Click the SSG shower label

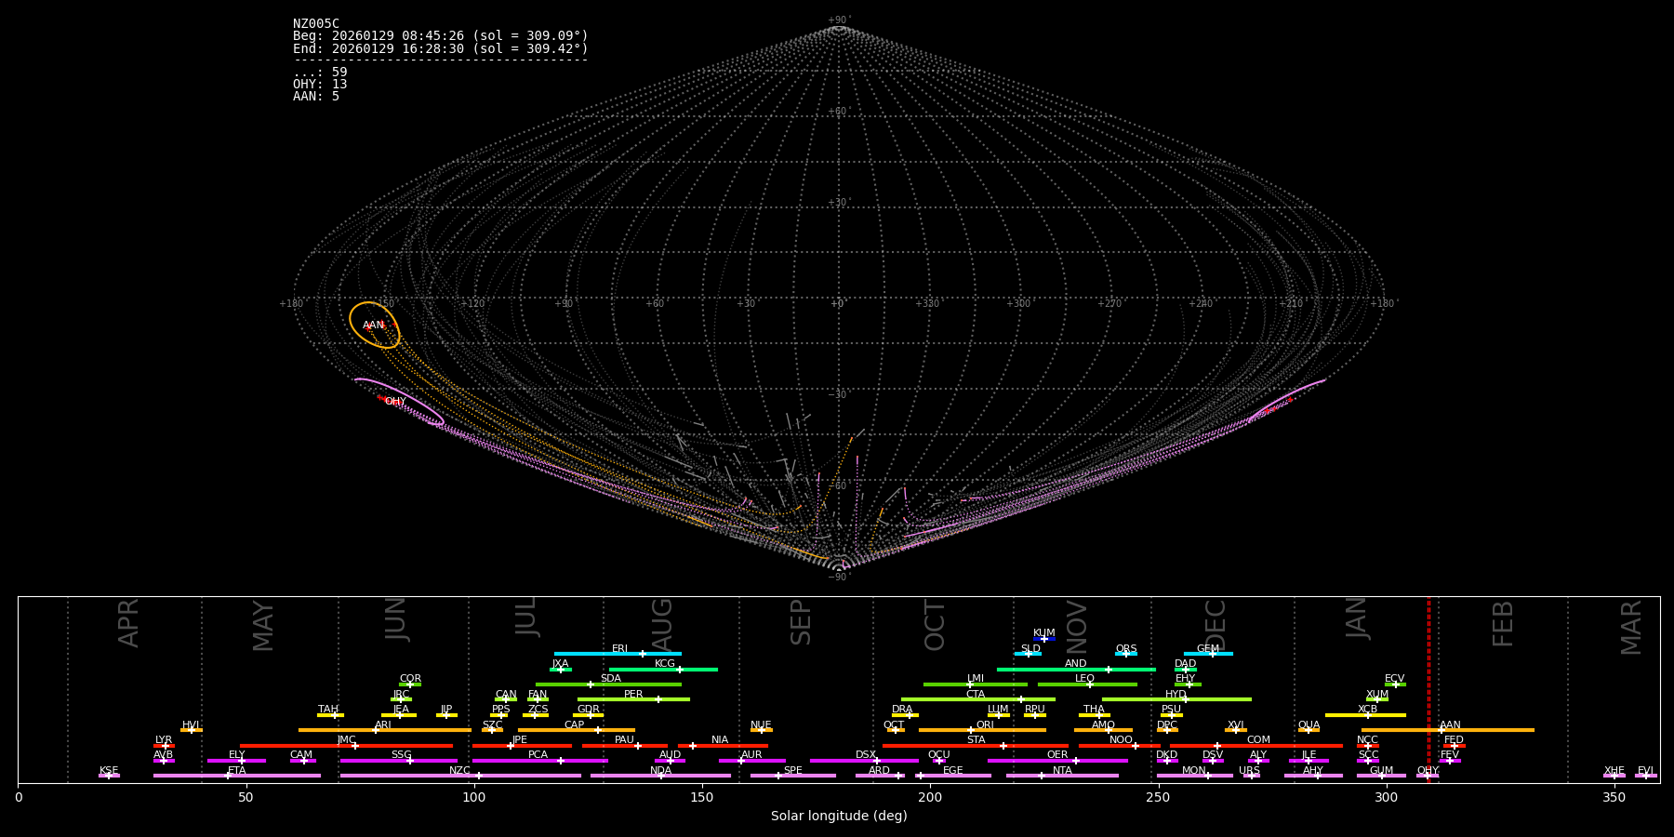401,755
